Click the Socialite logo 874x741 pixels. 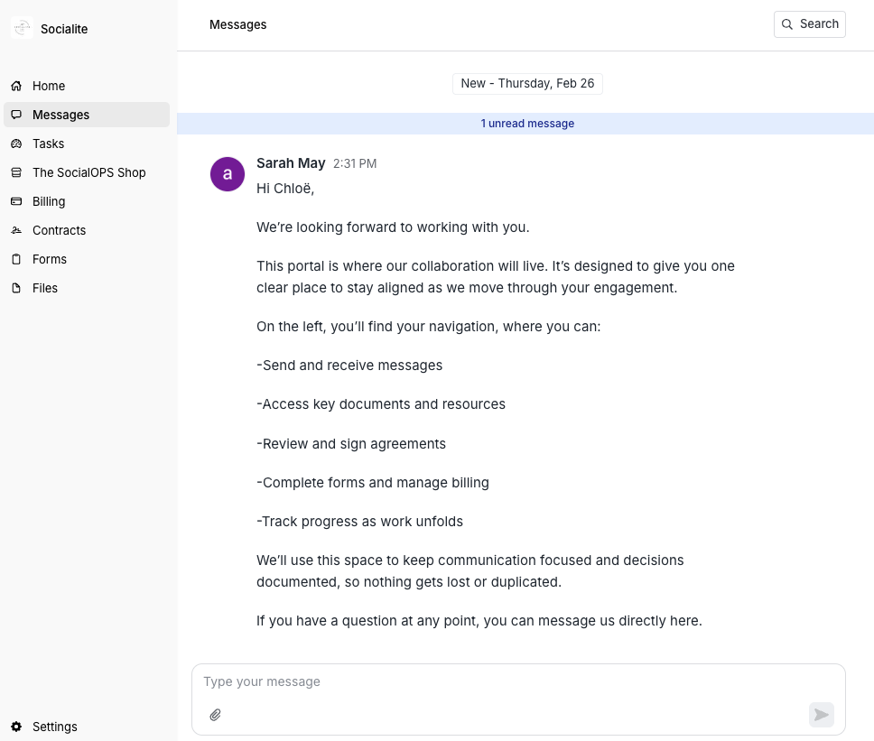click(22, 28)
